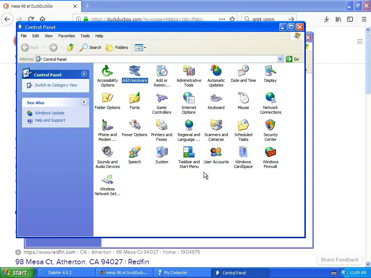
Task: Open Add or Remove Programs
Action: pos(162,76)
